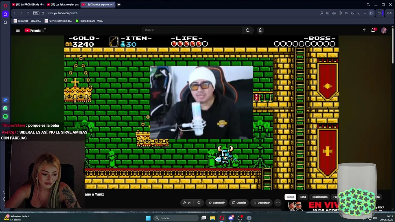This screenshot has height=222, width=395.
Task: Open the 'Fuerte extensión de' bookmark
Action: tap(58, 21)
